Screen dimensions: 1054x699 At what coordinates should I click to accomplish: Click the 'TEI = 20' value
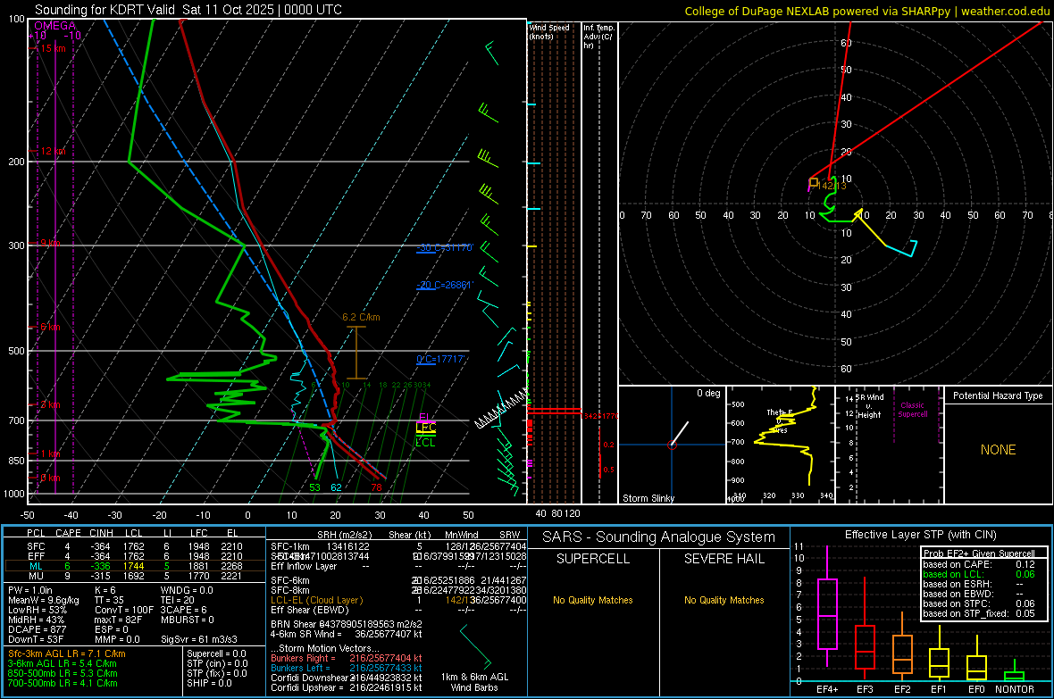tap(178, 600)
